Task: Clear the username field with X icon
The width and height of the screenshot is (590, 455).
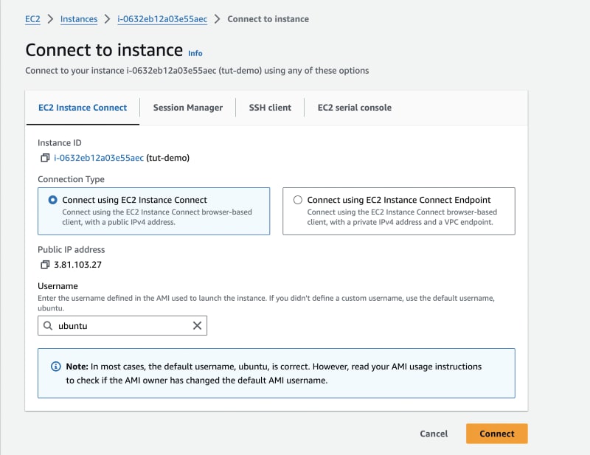Action: click(x=197, y=325)
